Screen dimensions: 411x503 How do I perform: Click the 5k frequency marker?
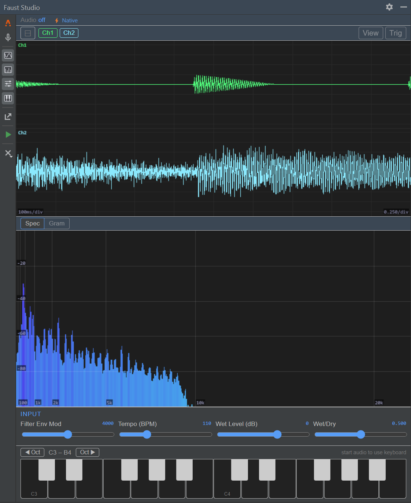tap(109, 403)
